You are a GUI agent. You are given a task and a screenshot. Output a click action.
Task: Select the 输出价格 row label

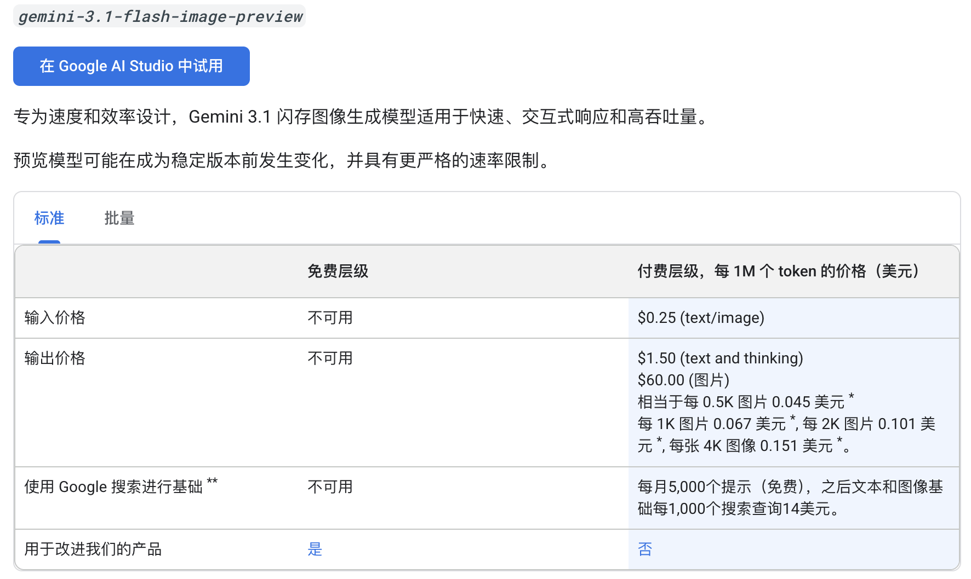[x=55, y=358]
